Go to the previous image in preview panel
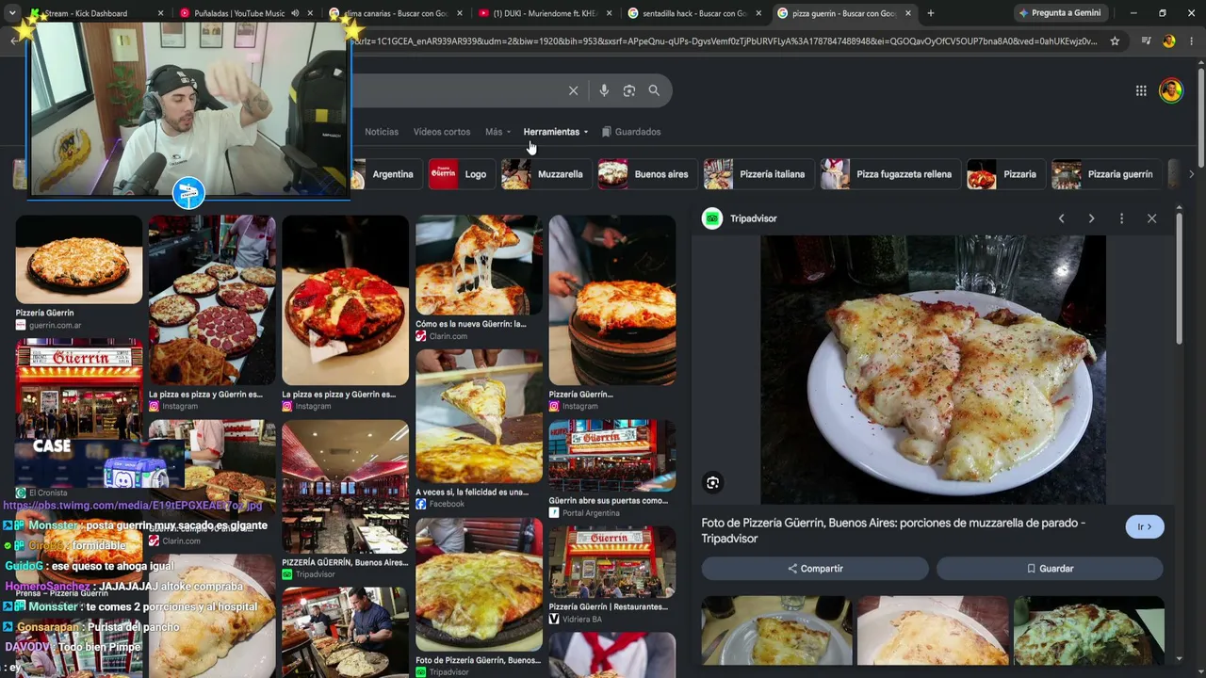 (x=1061, y=218)
